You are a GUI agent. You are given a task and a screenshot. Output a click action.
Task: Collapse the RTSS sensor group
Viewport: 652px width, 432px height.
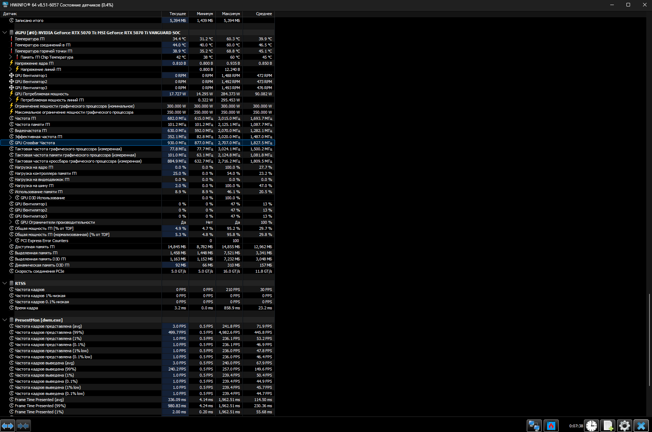5,283
